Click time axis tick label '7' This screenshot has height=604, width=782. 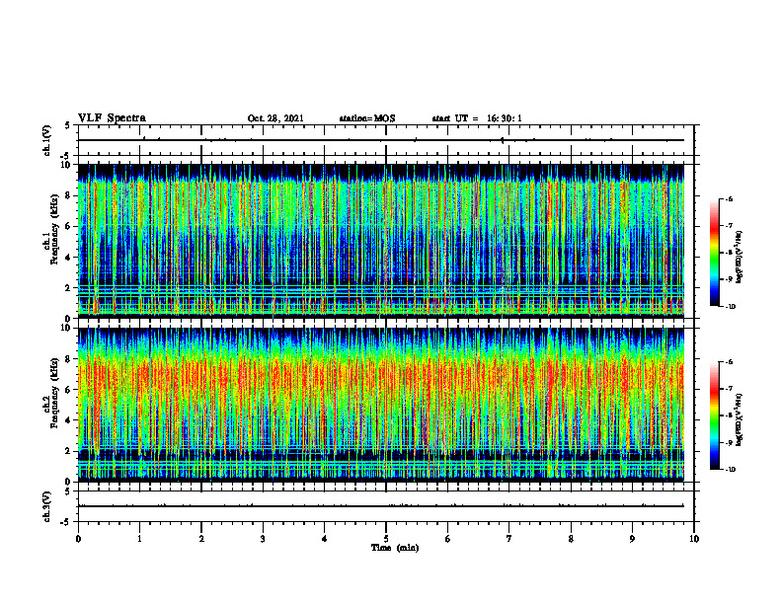pos(509,538)
